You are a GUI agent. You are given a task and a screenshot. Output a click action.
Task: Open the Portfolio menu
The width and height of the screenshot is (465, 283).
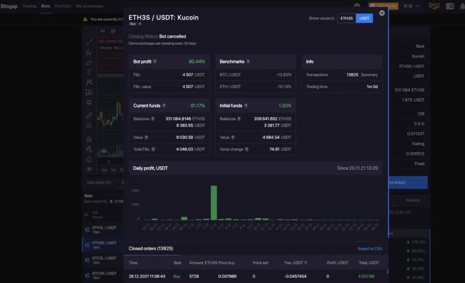tap(63, 6)
